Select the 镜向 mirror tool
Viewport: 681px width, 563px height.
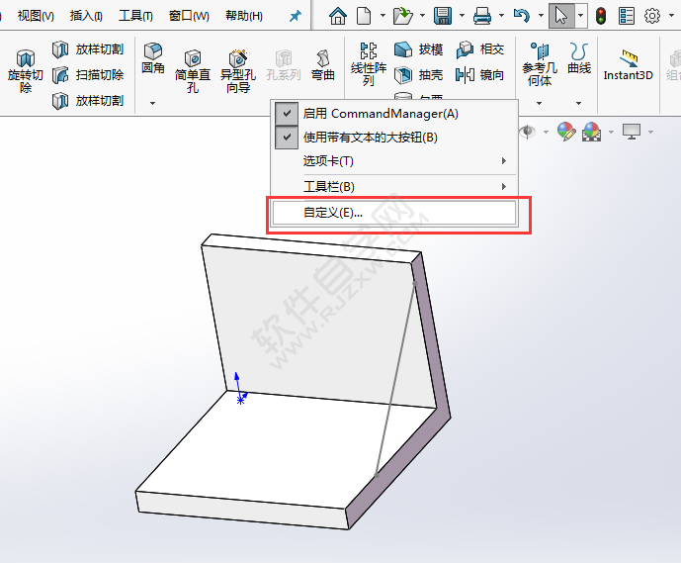[480, 75]
